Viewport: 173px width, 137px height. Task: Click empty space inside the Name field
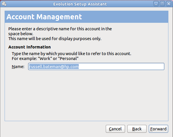[x=121, y=67]
